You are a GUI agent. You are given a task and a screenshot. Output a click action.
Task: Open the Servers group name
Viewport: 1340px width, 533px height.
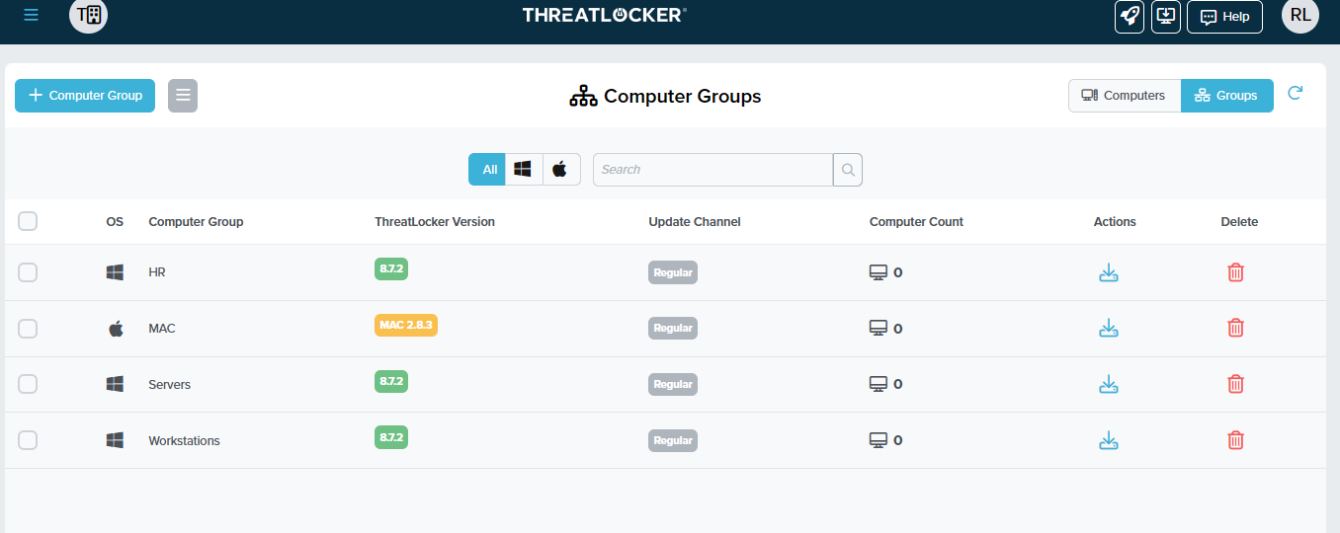[x=170, y=385]
